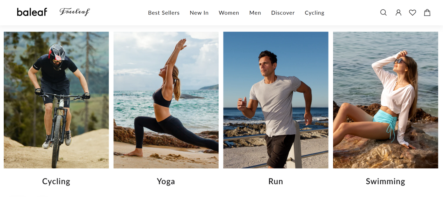Go to the baleaf logo home
443x197 pixels.
[x=32, y=12]
